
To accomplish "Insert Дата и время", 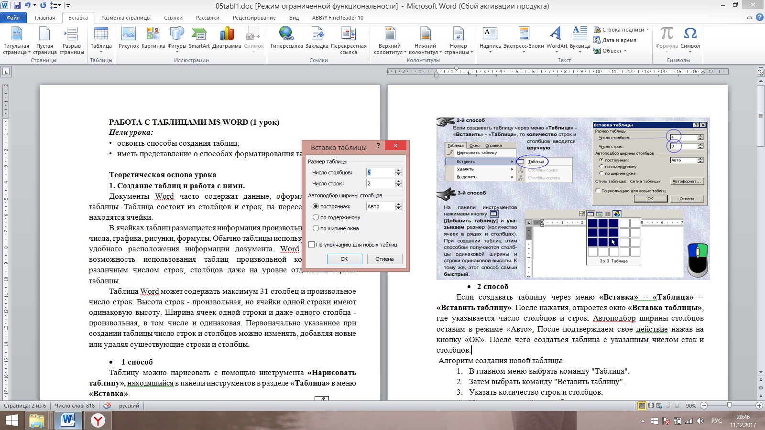I will point(615,40).
